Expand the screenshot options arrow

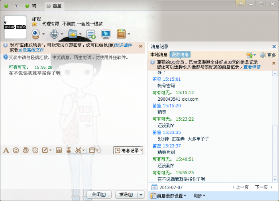point(83,150)
